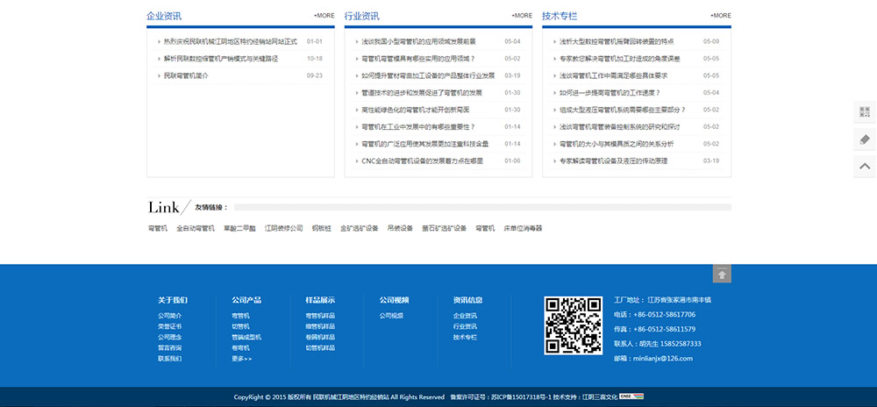Open the 公司简介 link in the footer
877x407 pixels.
click(x=170, y=316)
